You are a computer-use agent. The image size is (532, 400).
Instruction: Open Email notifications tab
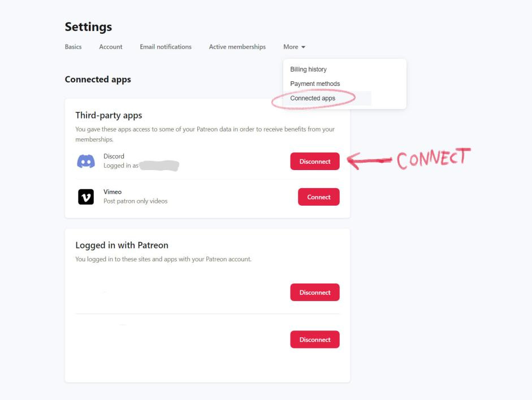click(166, 47)
